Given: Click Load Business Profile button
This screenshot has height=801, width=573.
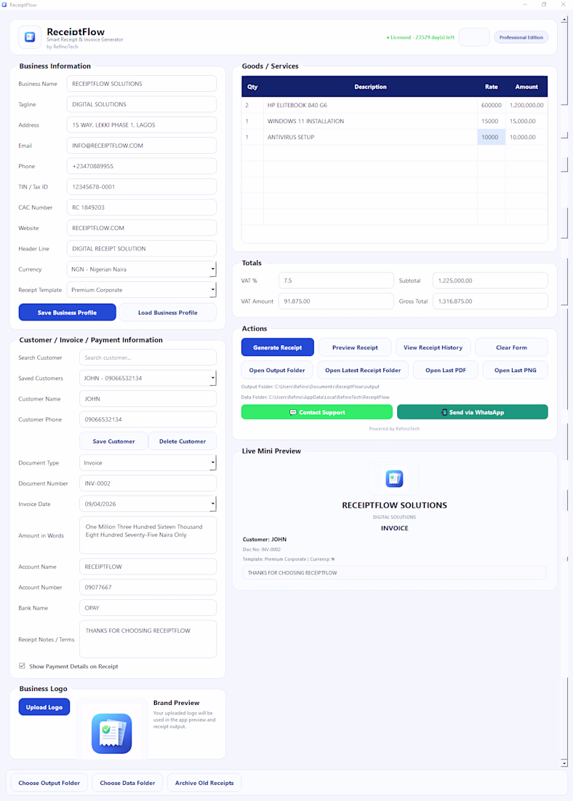Looking at the screenshot, I should click(168, 312).
